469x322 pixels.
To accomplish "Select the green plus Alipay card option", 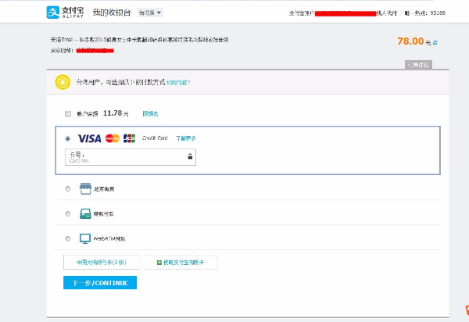I will pyautogui.click(x=181, y=263).
